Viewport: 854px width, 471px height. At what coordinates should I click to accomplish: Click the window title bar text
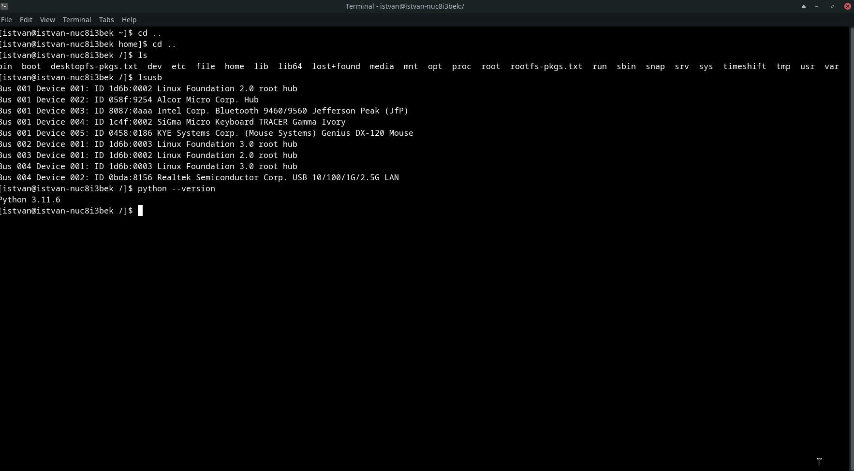point(405,6)
